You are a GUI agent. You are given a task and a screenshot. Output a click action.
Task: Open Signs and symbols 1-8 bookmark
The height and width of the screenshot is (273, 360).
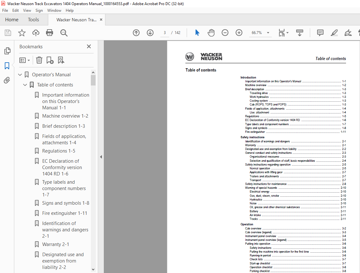pos(66,203)
